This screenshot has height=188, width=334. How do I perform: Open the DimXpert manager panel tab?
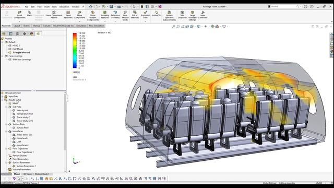click(25, 33)
